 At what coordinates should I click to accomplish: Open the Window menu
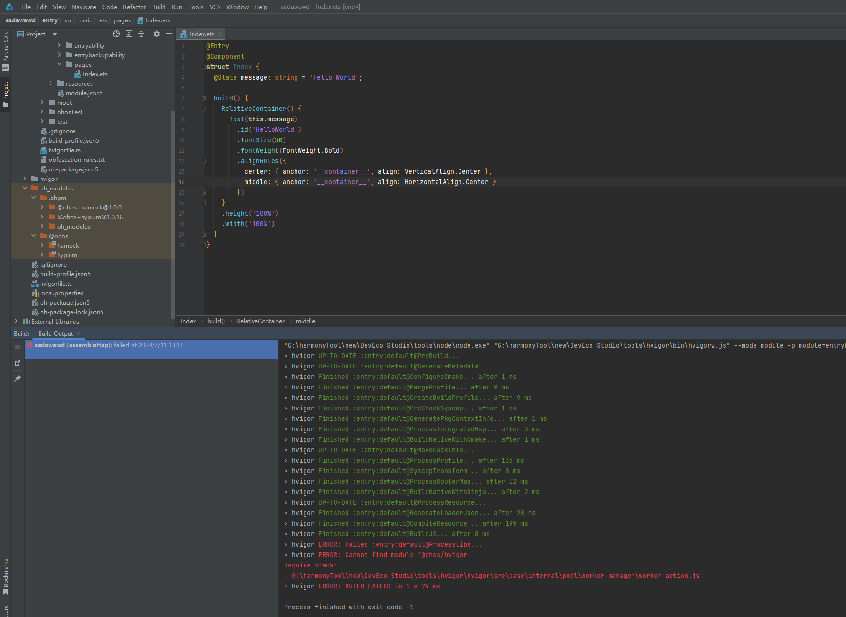237,7
